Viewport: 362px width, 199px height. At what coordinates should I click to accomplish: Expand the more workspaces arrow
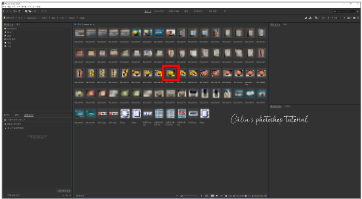[x=225, y=11]
